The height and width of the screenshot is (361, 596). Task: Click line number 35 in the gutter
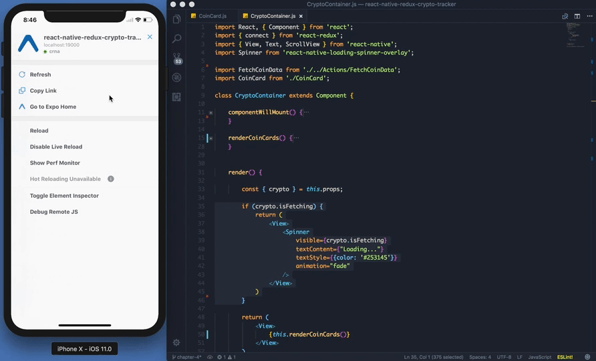201,206
